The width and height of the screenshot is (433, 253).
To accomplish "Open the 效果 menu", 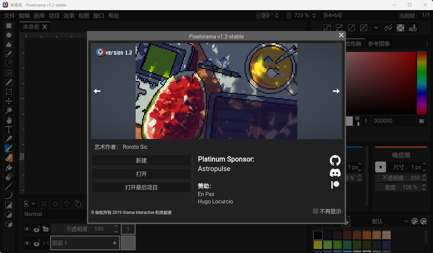I will pos(69,16).
